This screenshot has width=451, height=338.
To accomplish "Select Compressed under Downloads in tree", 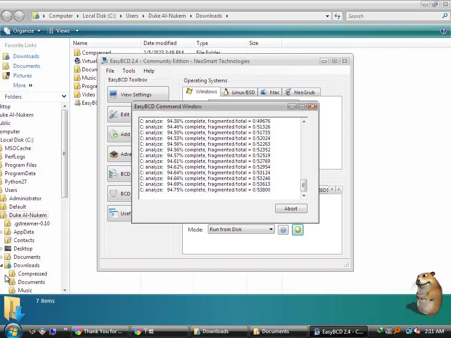I will pos(32,274).
